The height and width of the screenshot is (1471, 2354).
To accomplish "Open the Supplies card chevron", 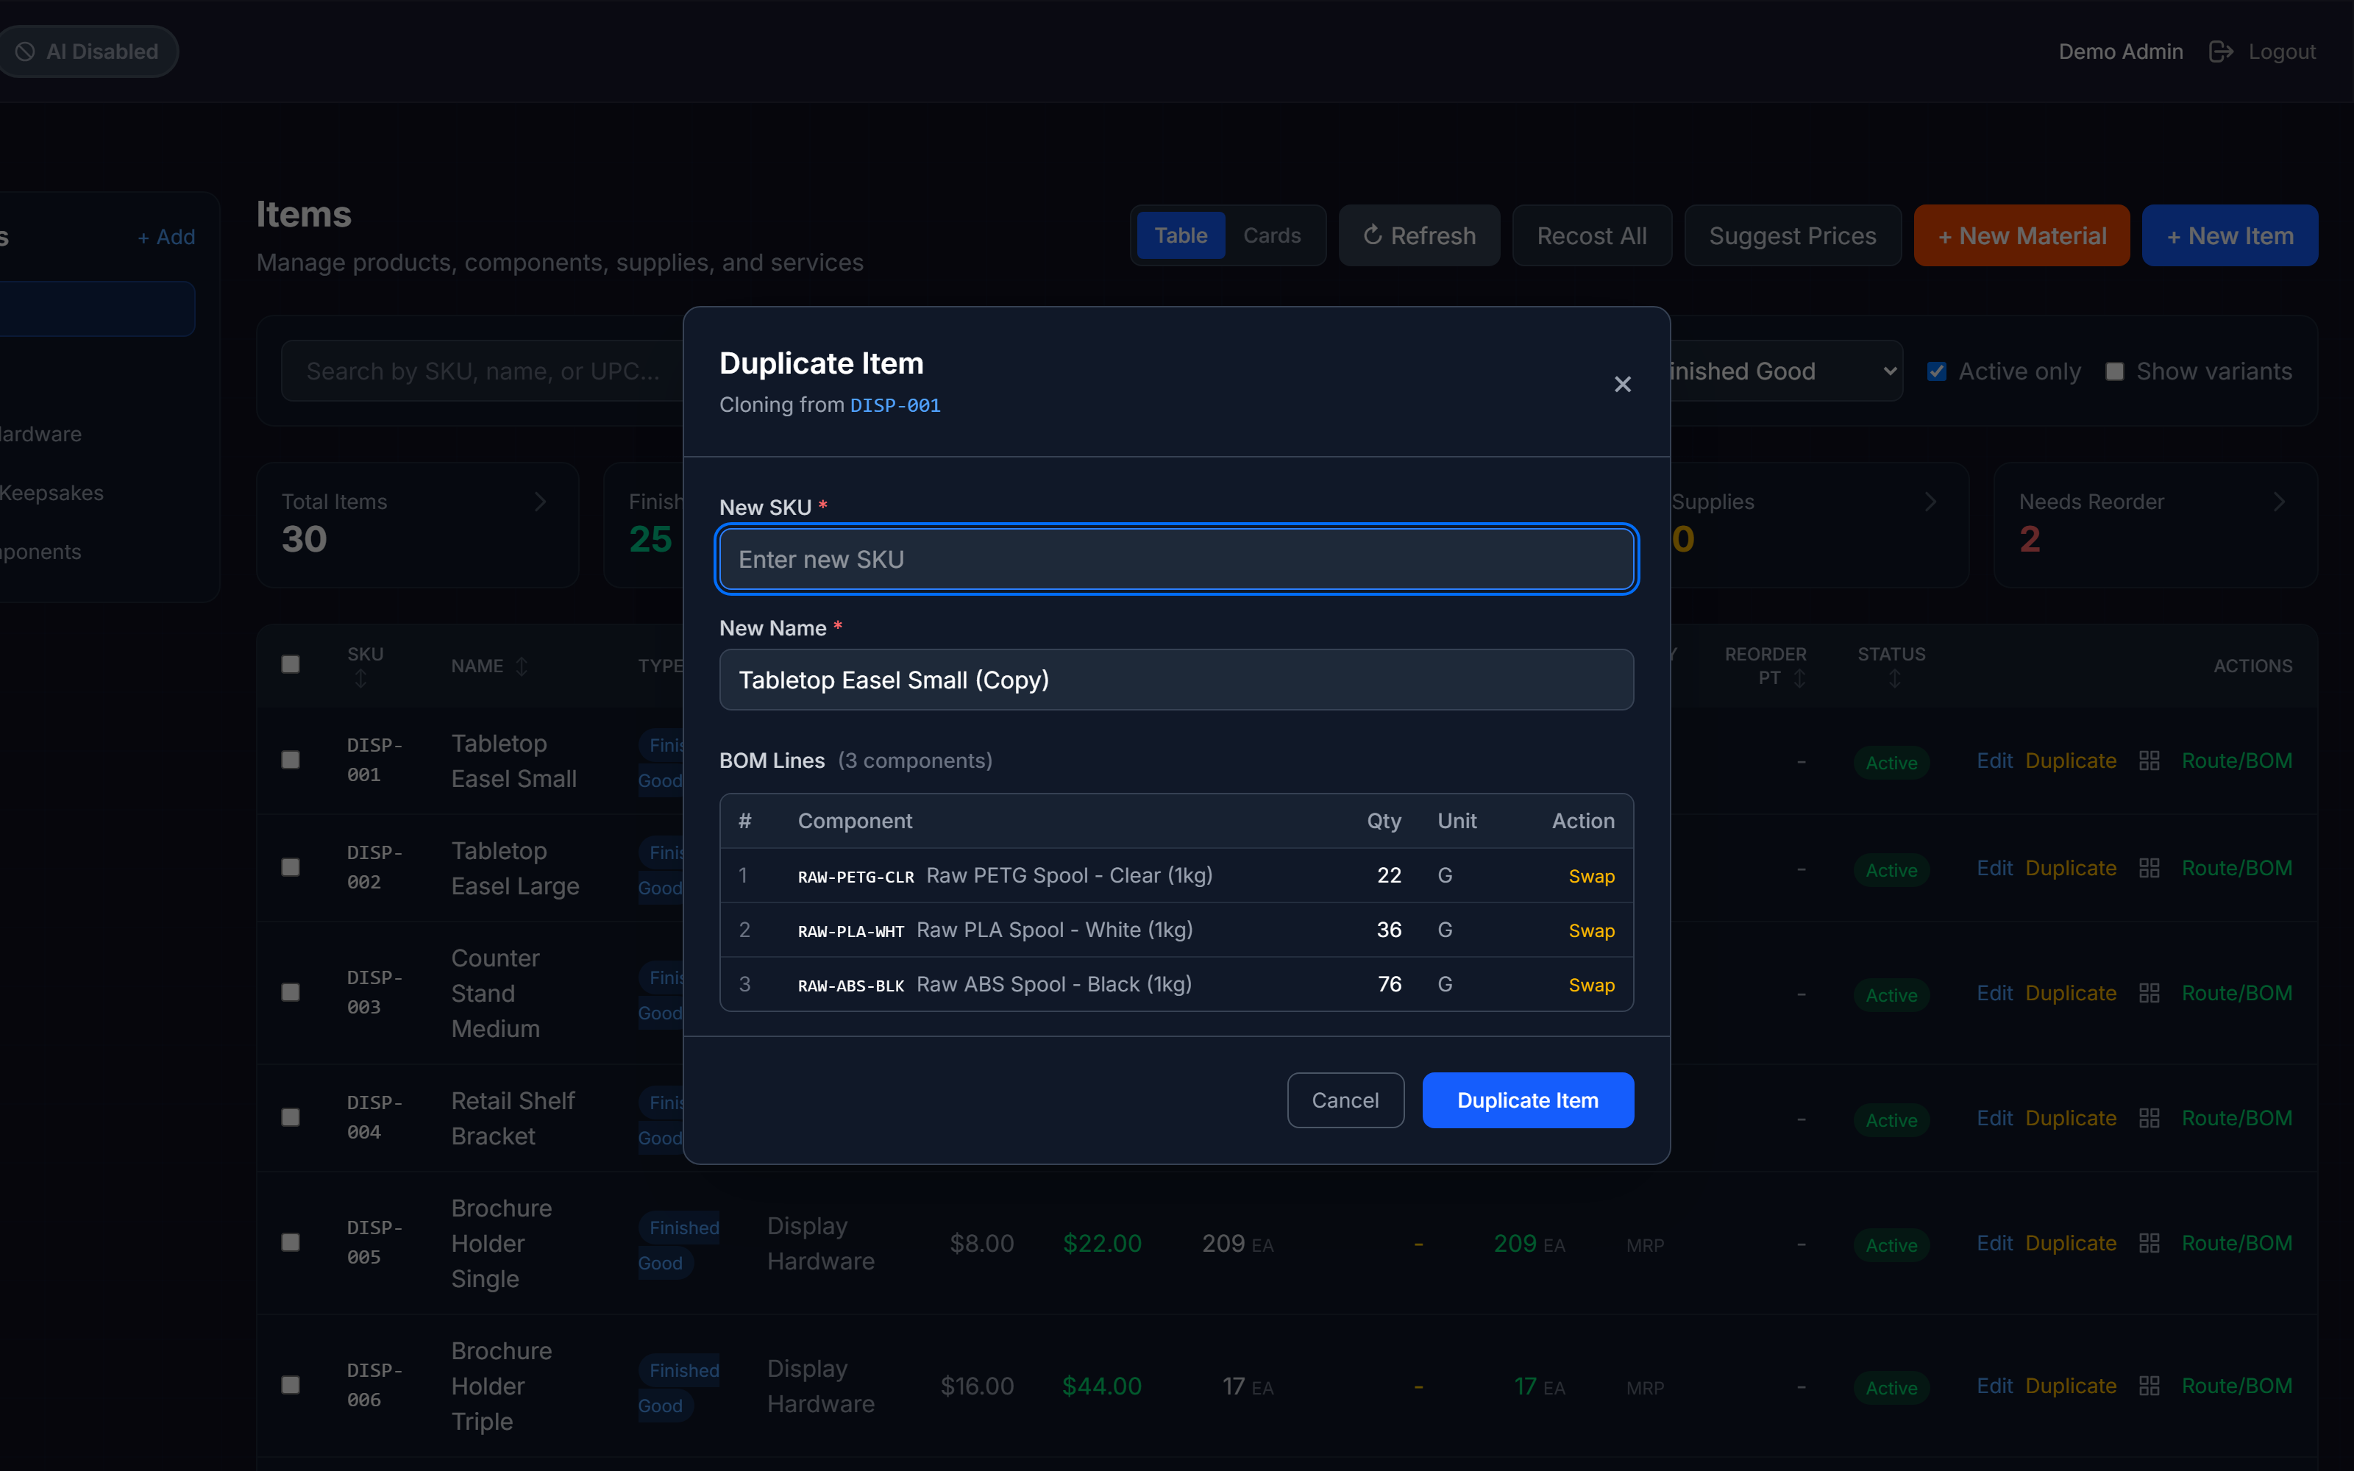I will 1931,502.
